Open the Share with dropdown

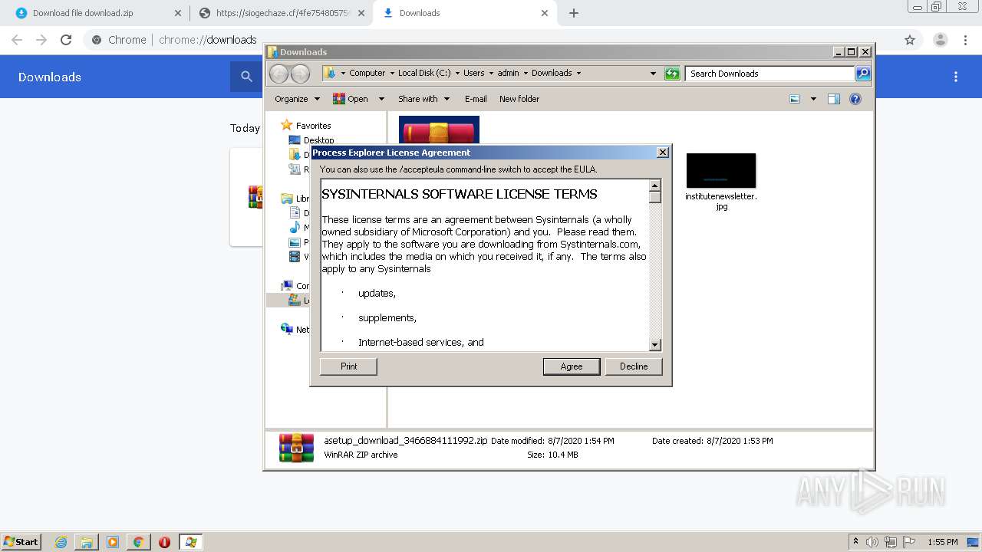point(423,99)
